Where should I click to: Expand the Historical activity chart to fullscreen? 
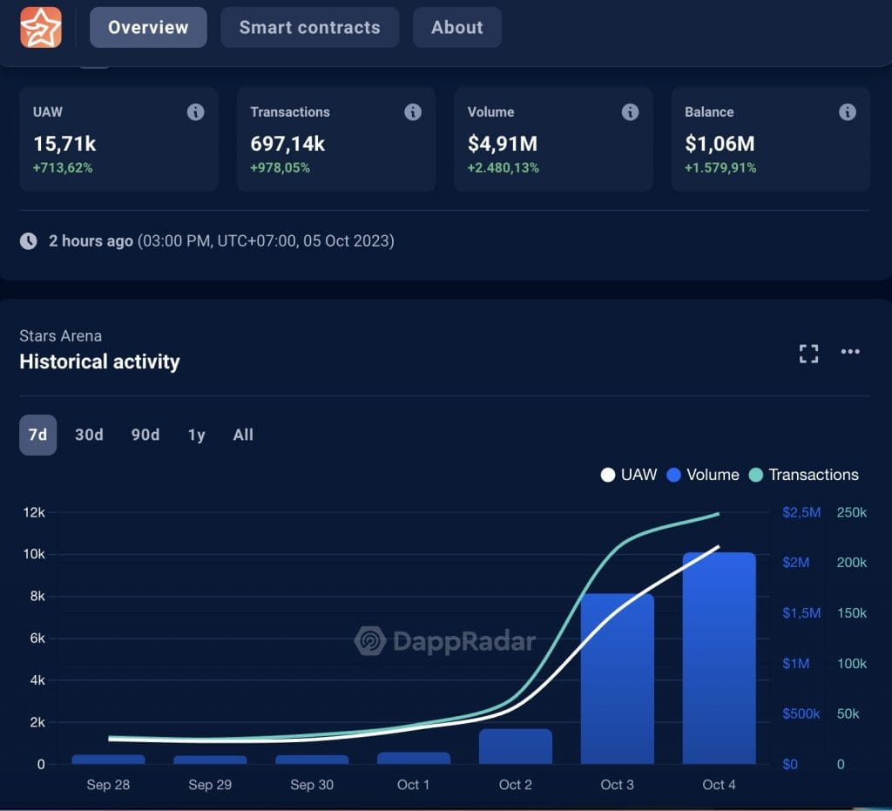808,353
